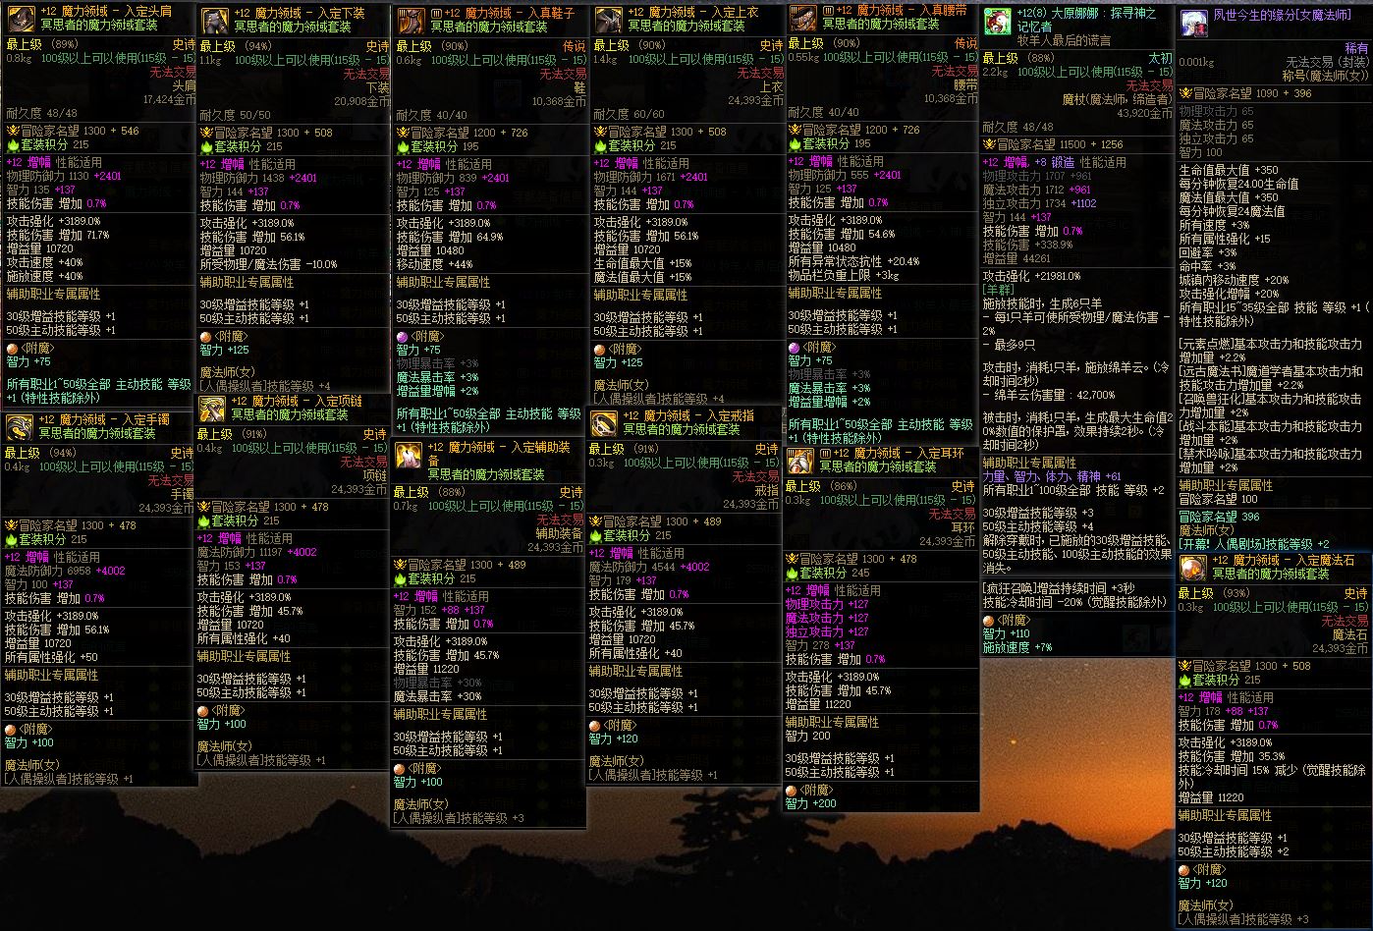Click the 凤世今生的缘分 title icon
The height and width of the screenshot is (931, 1373).
tap(1194, 24)
